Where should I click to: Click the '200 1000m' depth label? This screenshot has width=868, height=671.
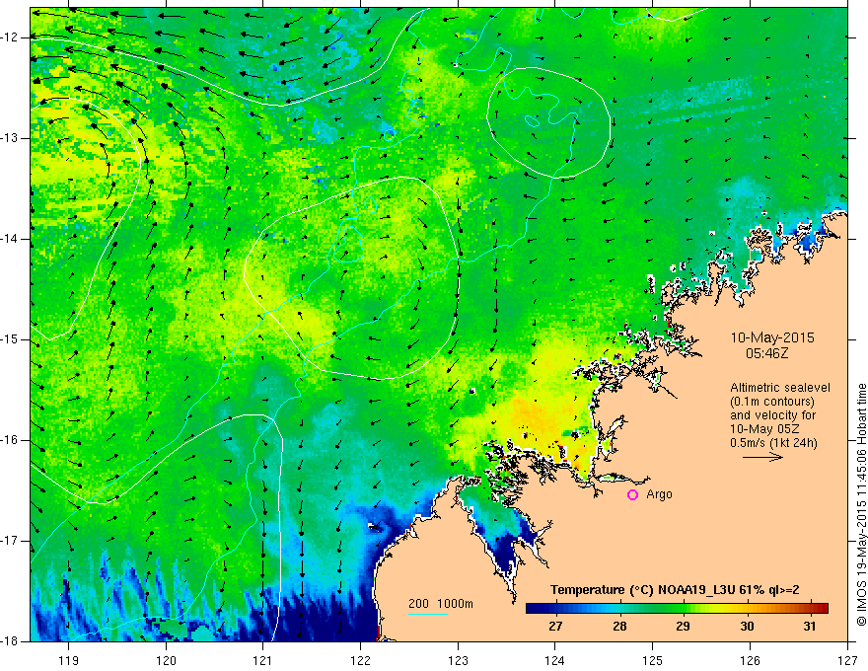click(x=441, y=604)
